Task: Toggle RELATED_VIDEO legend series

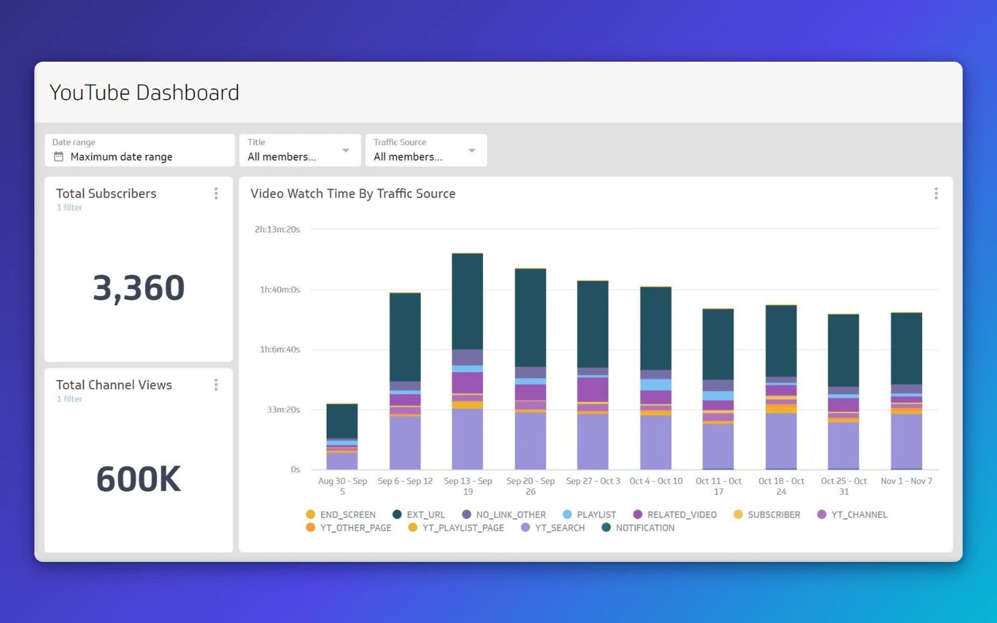Action: tap(674, 515)
